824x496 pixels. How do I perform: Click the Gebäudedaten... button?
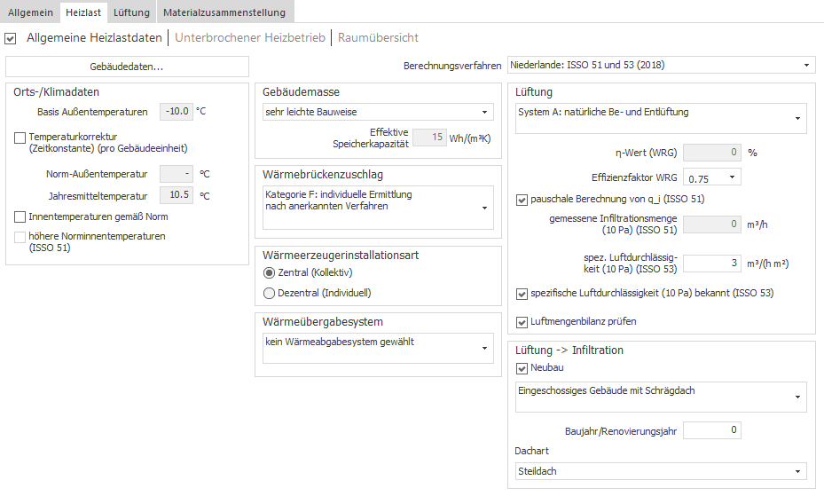[x=127, y=67]
